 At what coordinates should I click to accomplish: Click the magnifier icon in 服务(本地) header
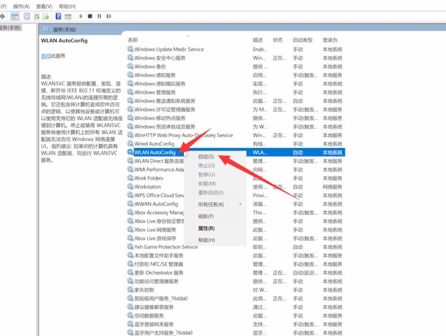point(46,29)
